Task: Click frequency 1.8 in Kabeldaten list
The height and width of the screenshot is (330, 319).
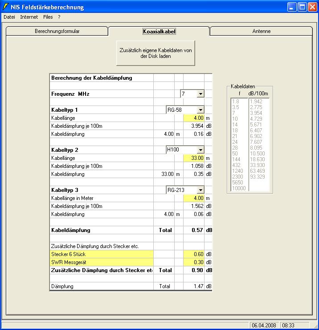Action: tap(235, 102)
